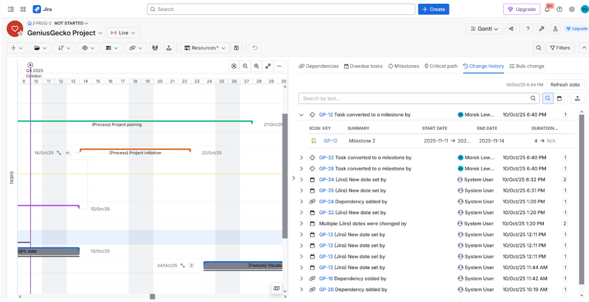This screenshot has height=302, width=589.
Task: Expand the GP-24 Dependency added entry
Action: click(x=301, y=202)
